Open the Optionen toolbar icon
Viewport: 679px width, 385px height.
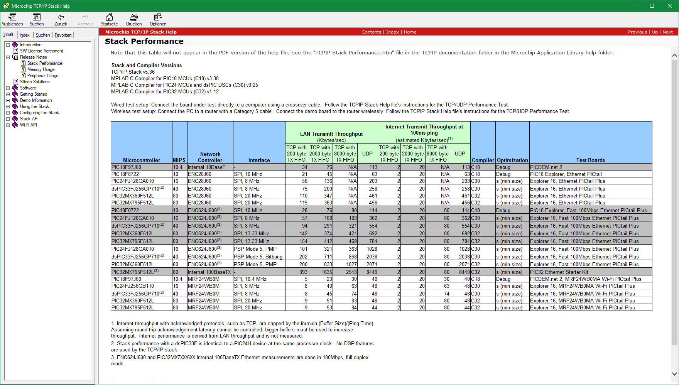click(x=158, y=17)
